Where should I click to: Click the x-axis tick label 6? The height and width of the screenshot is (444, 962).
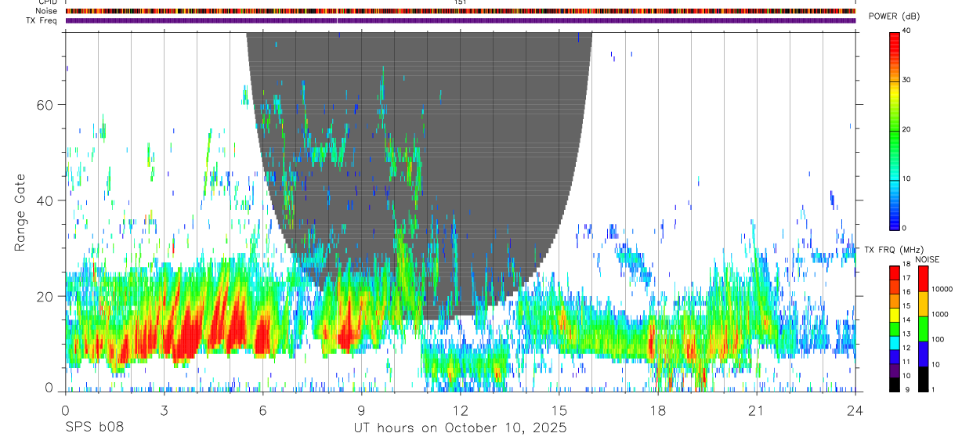click(x=262, y=410)
